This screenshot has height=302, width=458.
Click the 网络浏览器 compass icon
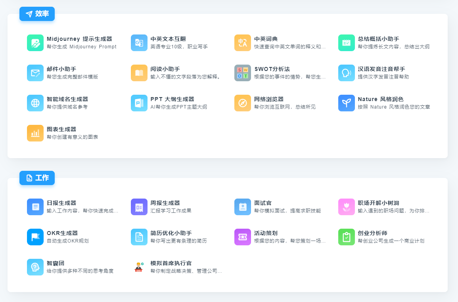tap(243, 103)
